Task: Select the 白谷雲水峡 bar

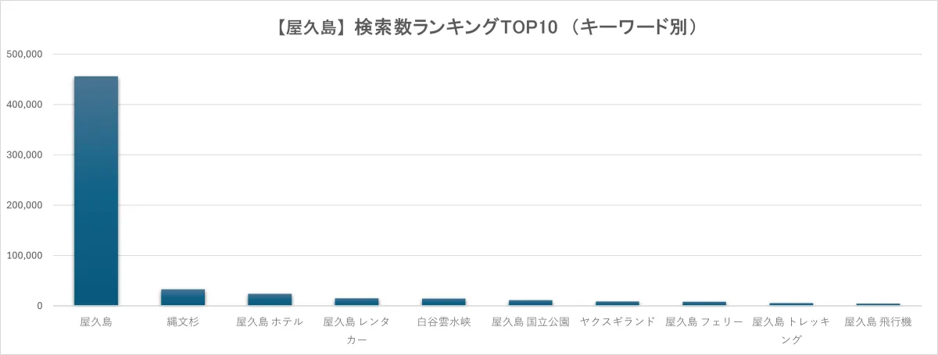Action: [443, 302]
